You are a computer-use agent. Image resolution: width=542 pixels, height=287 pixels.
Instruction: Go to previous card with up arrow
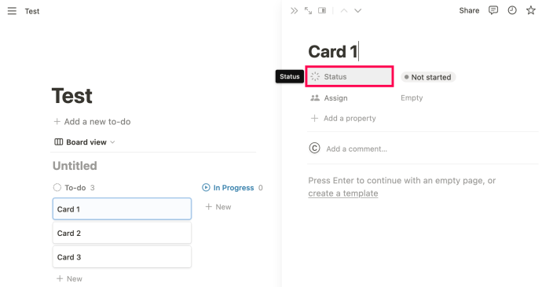click(x=344, y=11)
